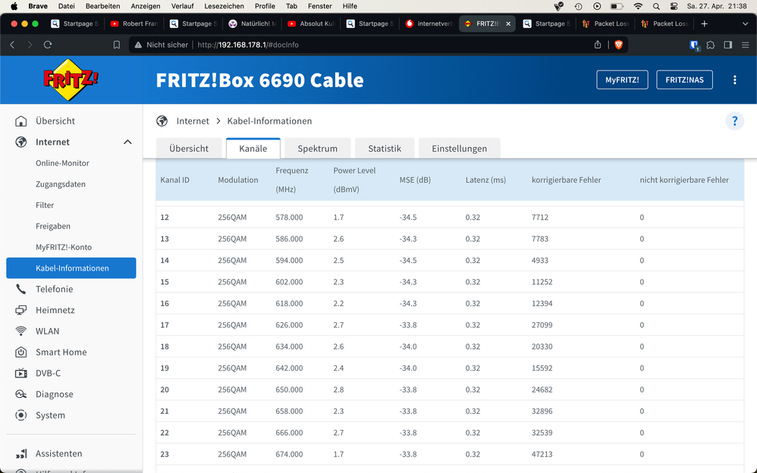
Task: Close the active FRITZ! browser tab
Action: click(508, 23)
